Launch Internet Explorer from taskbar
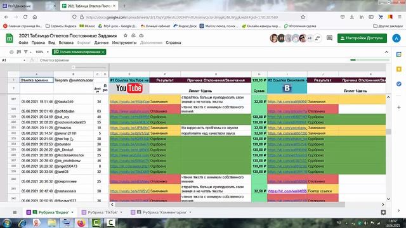The width and height of the screenshot is (406, 228). 22,223
